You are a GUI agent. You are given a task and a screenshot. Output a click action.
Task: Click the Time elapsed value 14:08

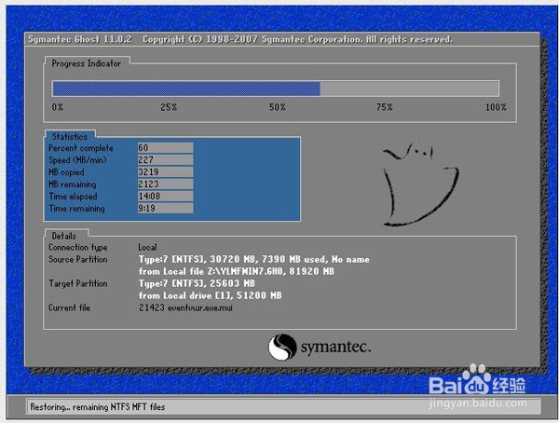click(x=166, y=197)
